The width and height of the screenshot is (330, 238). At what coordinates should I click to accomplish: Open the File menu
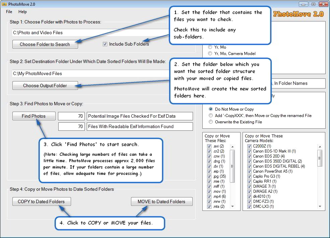tap(9, 12)
